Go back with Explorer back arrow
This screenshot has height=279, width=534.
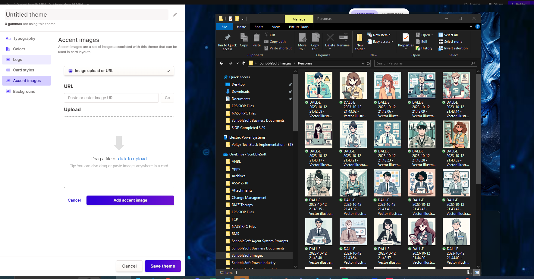(221, 63)
